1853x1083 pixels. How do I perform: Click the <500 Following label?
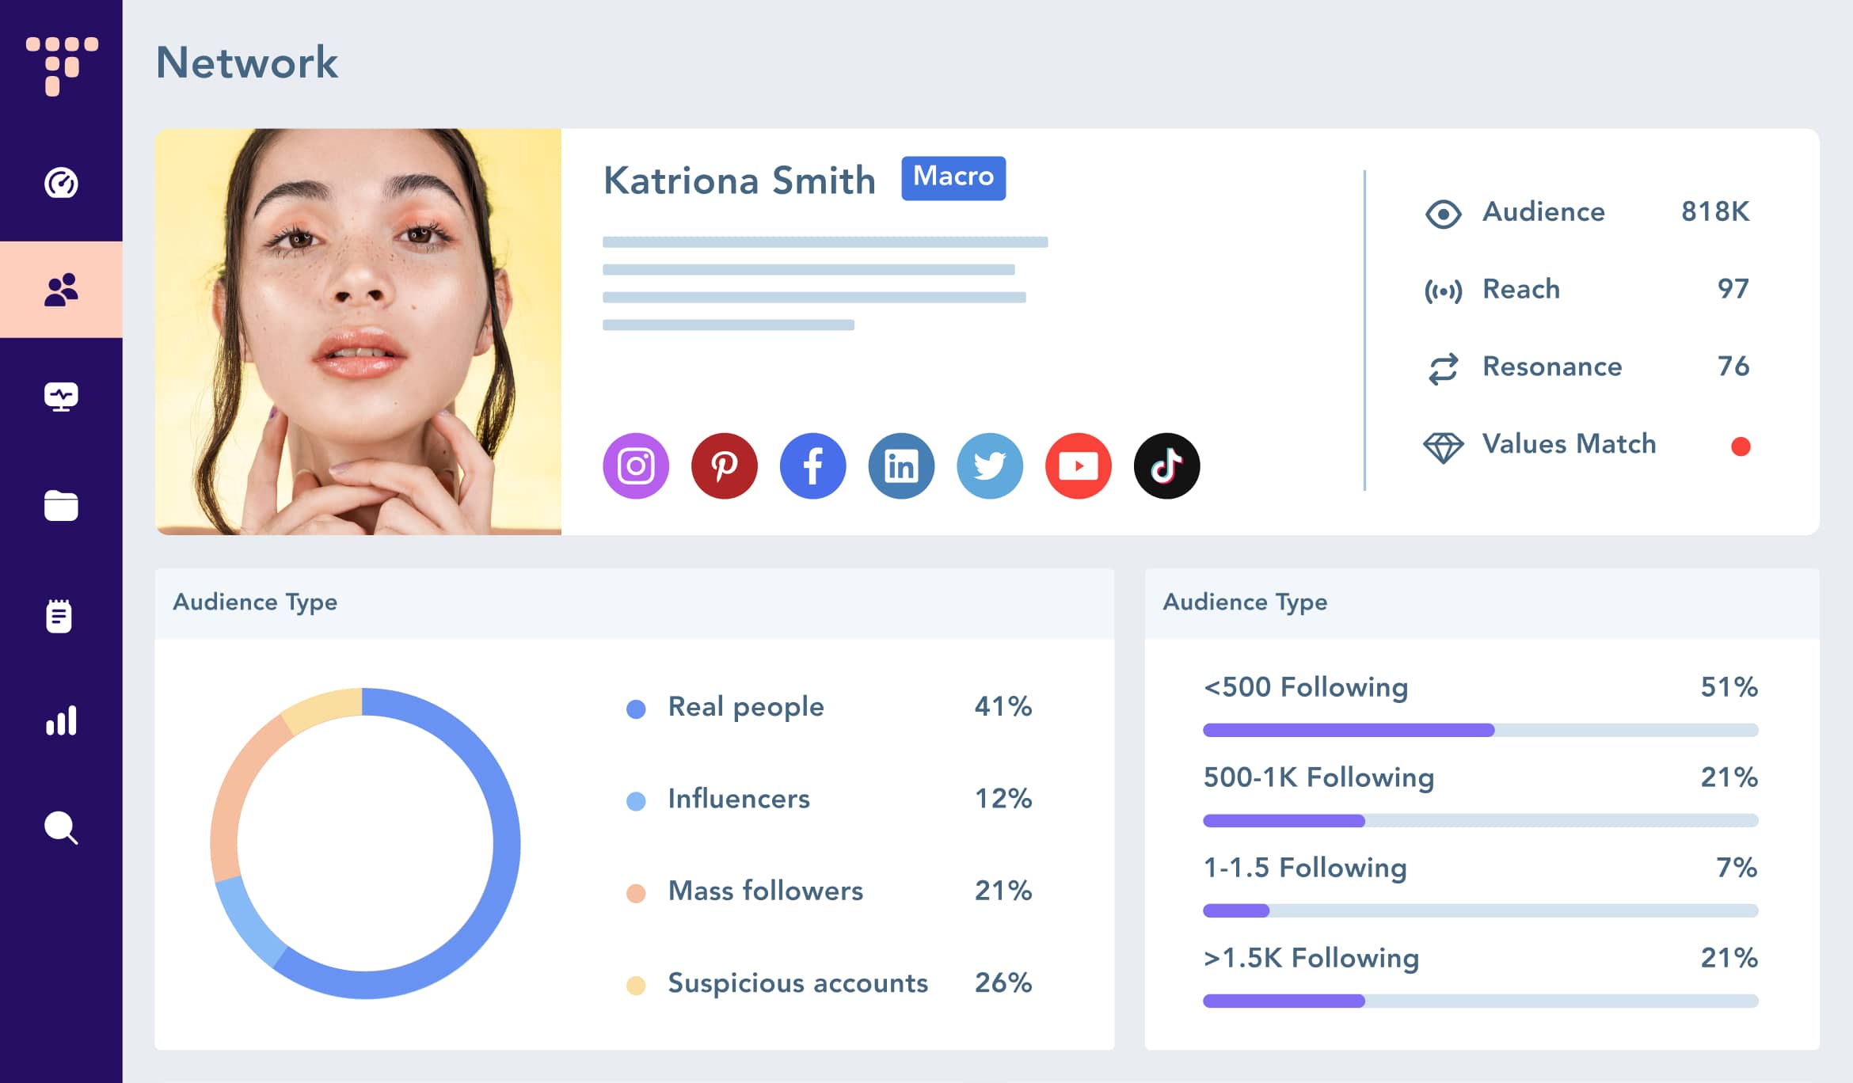(1306, 686)
